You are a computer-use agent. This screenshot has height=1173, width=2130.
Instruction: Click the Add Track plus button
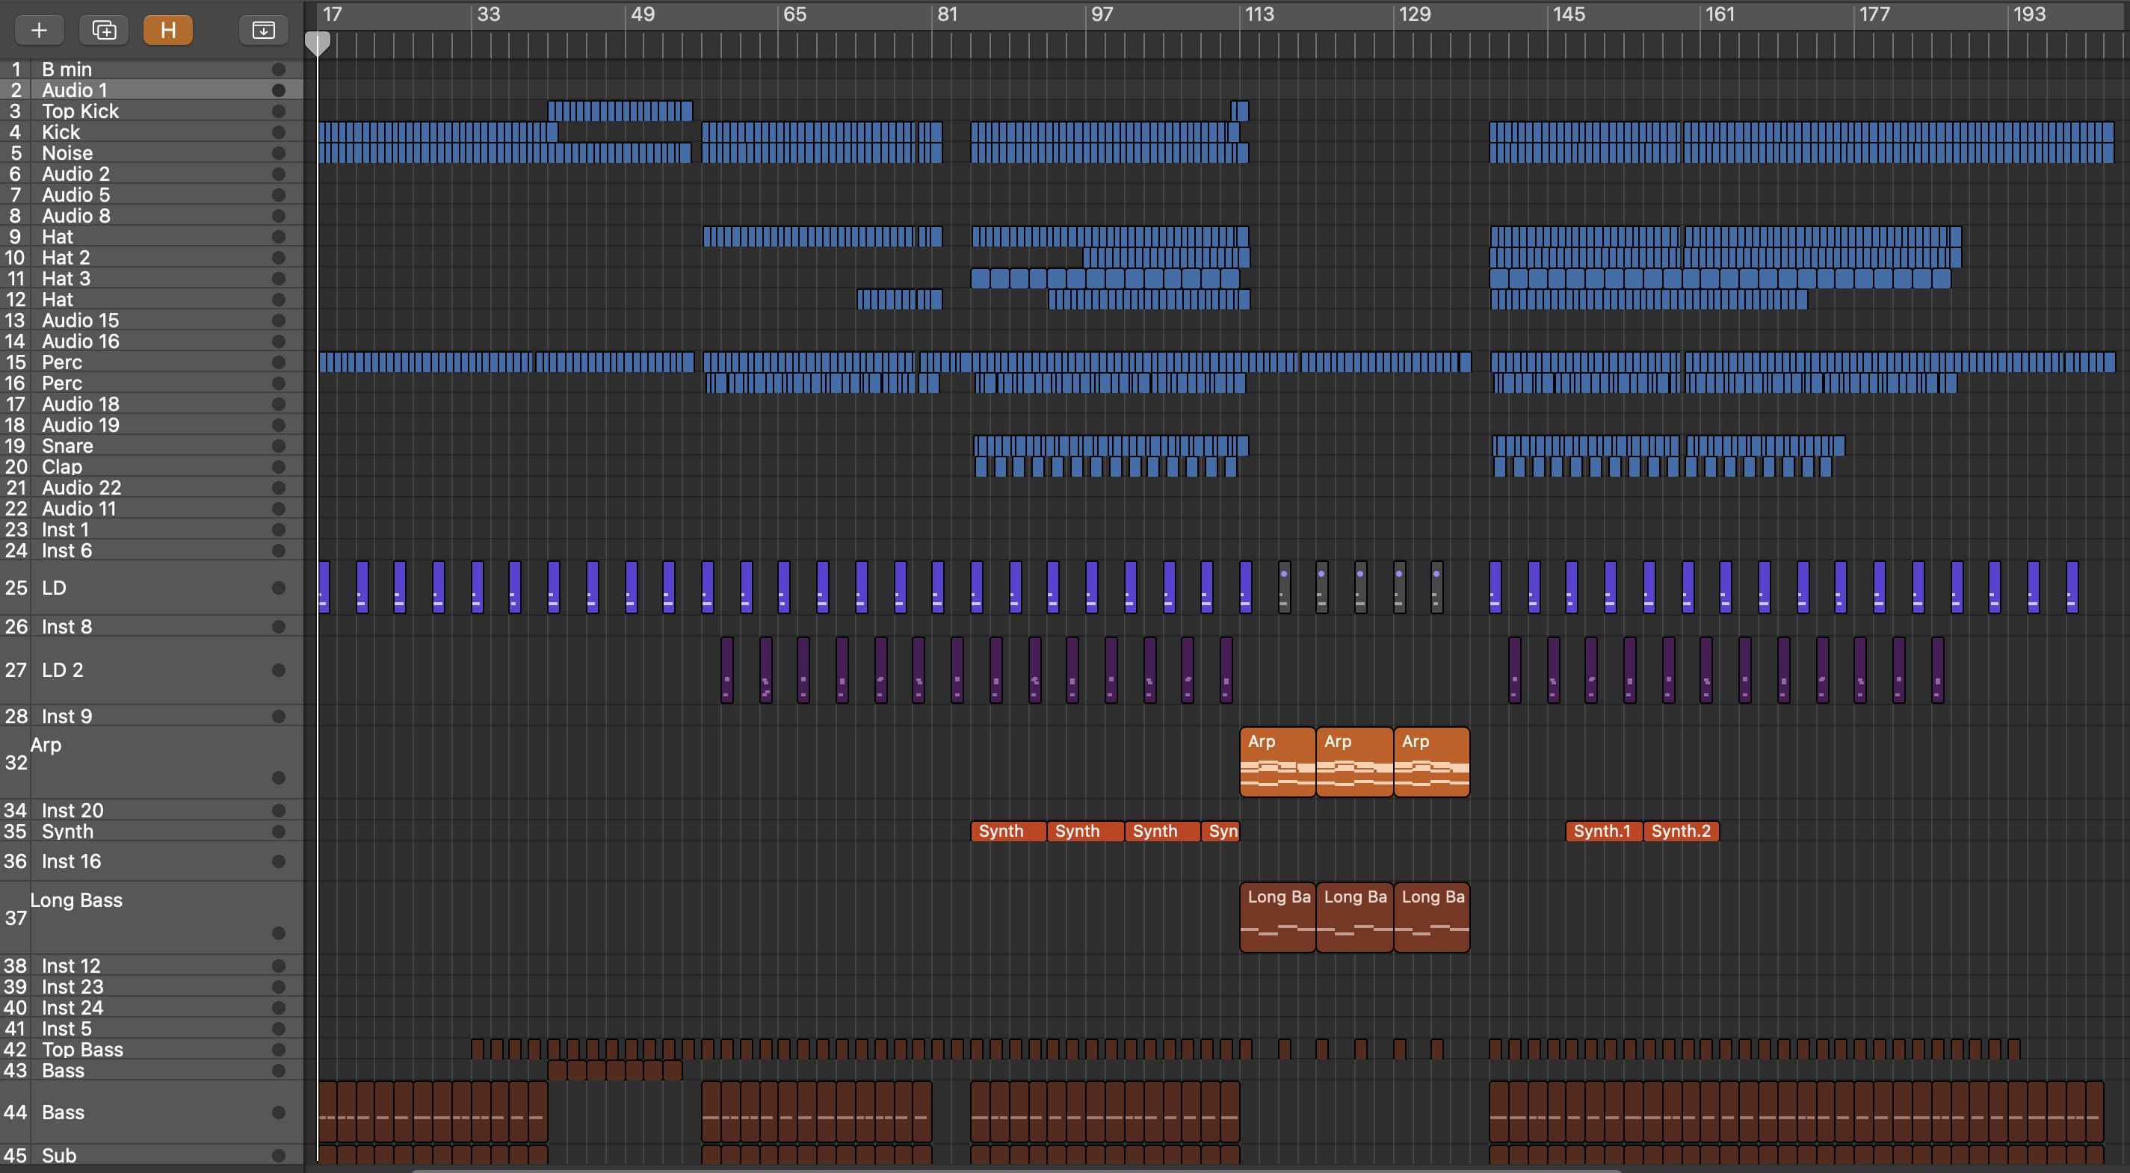click(39, 31)
